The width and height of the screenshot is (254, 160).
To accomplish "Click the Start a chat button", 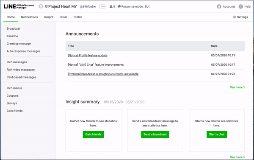I will 217,135.
